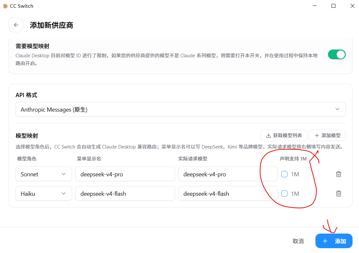This screenshot has height=253, width=359.
Task: Click the 实际请求模型 column header
Action: 193,159
